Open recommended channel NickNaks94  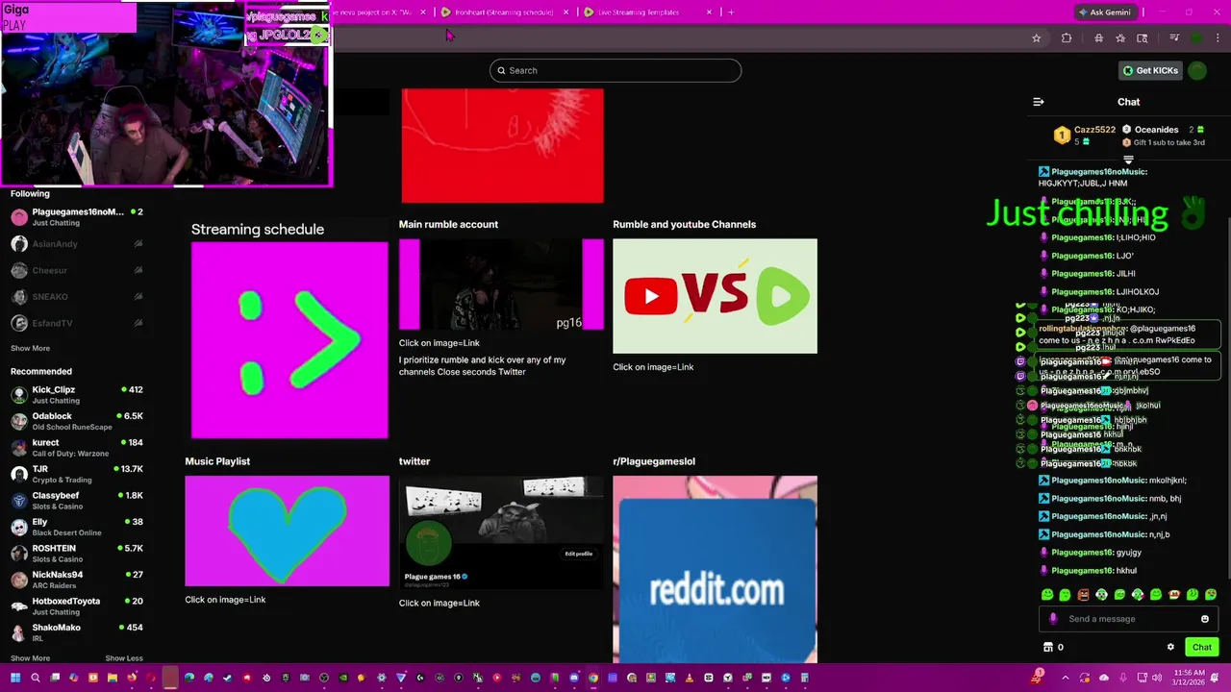77,580
